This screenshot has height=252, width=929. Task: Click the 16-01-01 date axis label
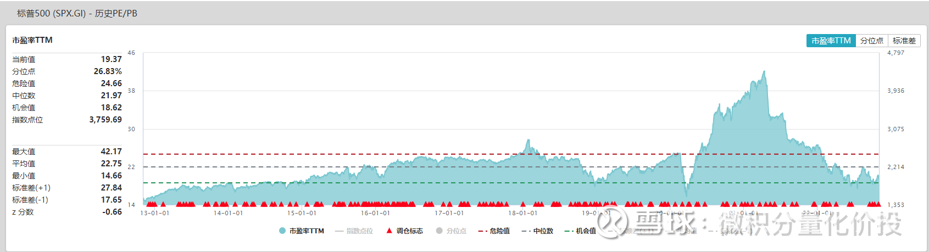click(x=375, y=213)
